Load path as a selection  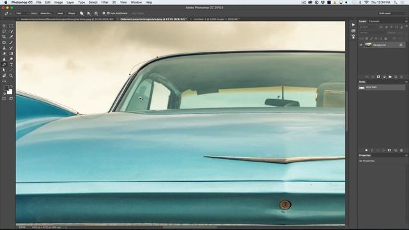378,150
